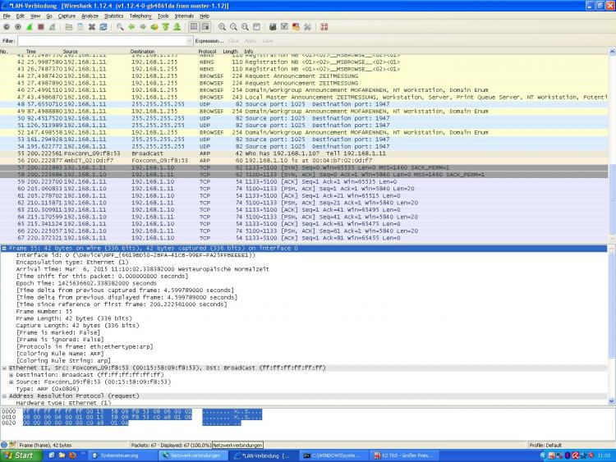Stop the running capture (red square)
Screen dimensions: 616x462
[x=40, y=27]
